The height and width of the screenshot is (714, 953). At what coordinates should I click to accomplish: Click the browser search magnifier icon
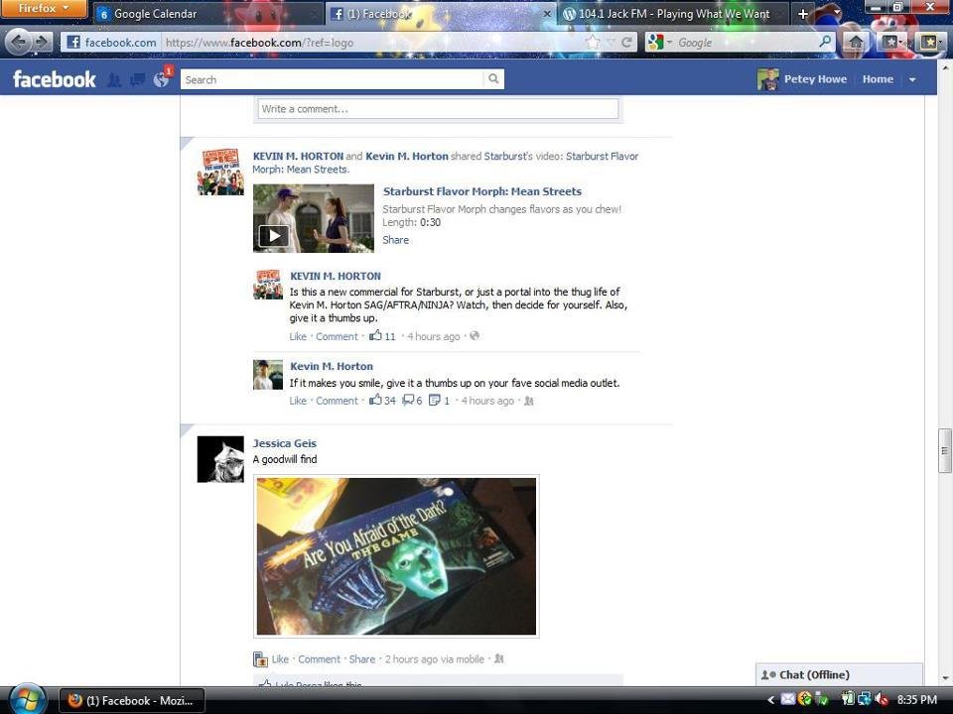[x=825, y=42]
